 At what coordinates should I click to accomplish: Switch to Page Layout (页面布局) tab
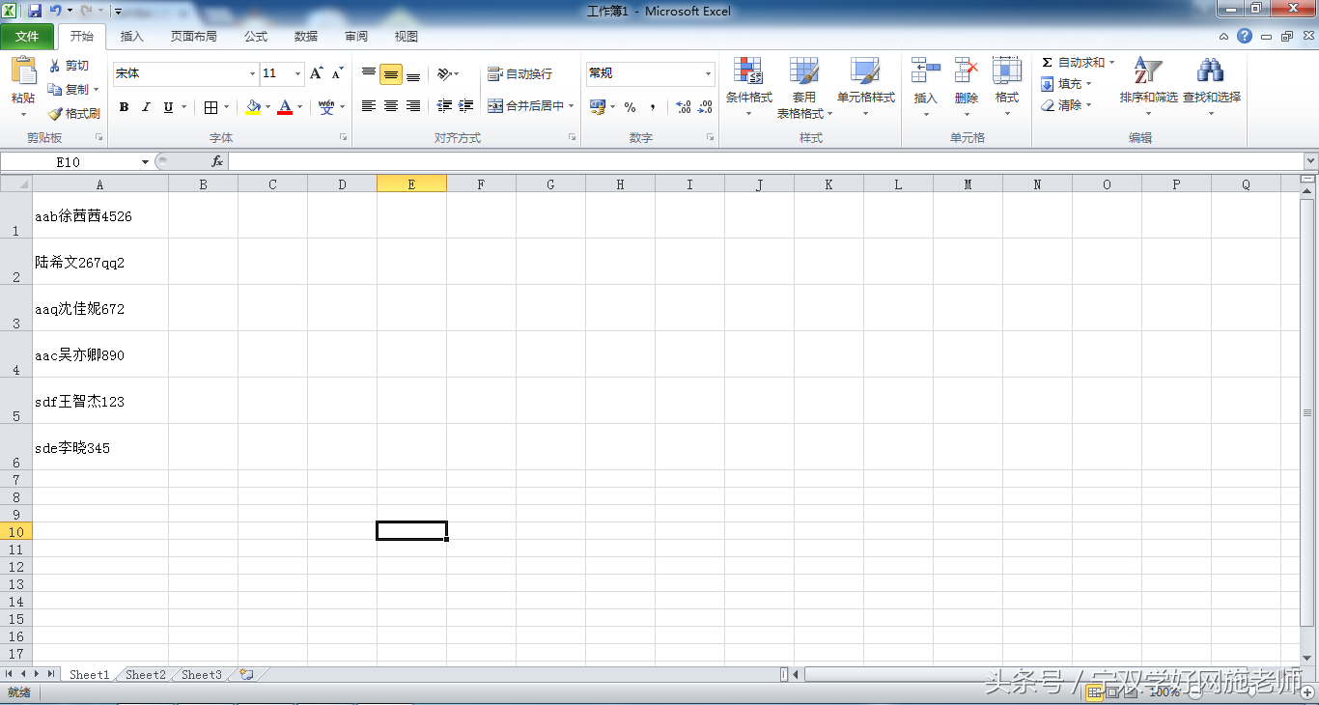[x=193, y=37]
